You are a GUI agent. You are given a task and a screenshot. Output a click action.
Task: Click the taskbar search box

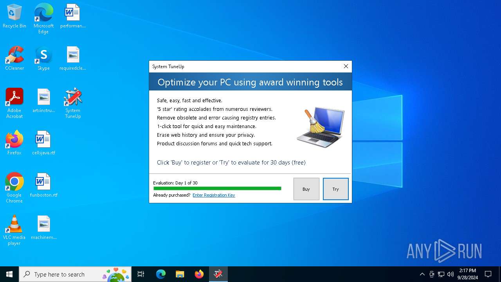coord(75,274)
